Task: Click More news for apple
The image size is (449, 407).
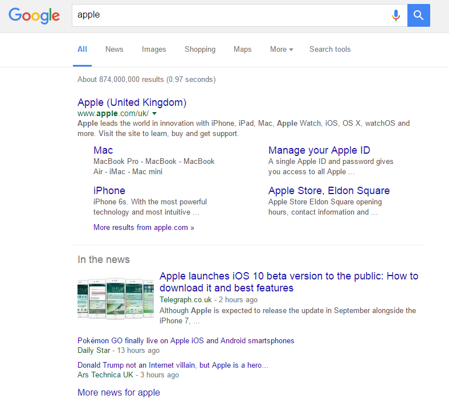Action: coord(119,392)
